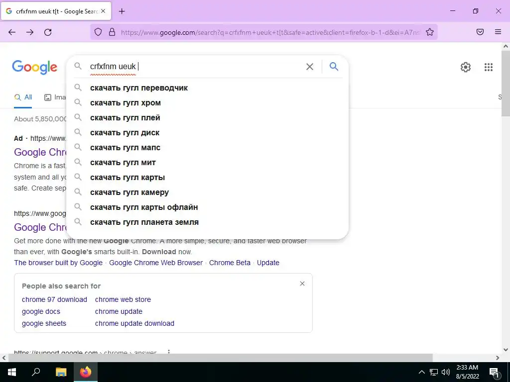
Task: Show the taskbar clock calendar
Action: click(467, 372)
